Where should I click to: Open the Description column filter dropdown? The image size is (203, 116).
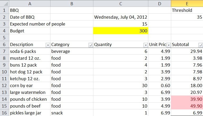point(48,45)
